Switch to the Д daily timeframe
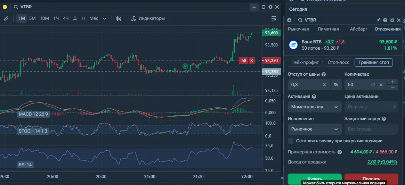This screenshot has height=185, width=405. (75, 18)
